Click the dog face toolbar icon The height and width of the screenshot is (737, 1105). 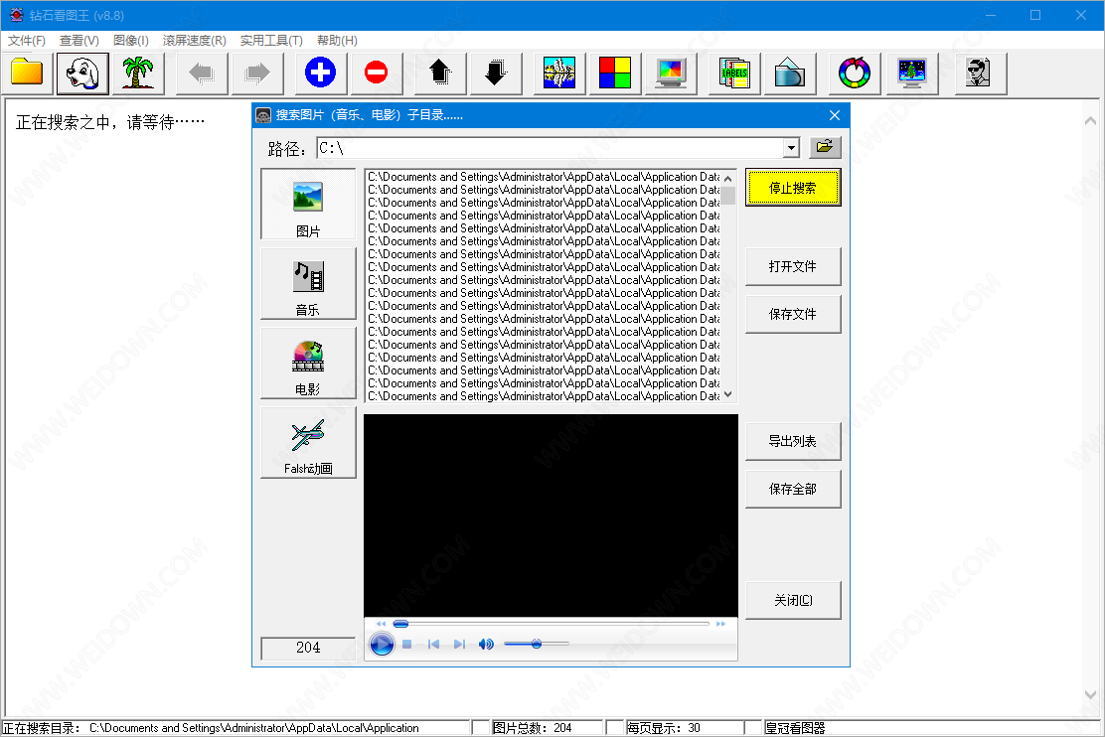[82, 73]
